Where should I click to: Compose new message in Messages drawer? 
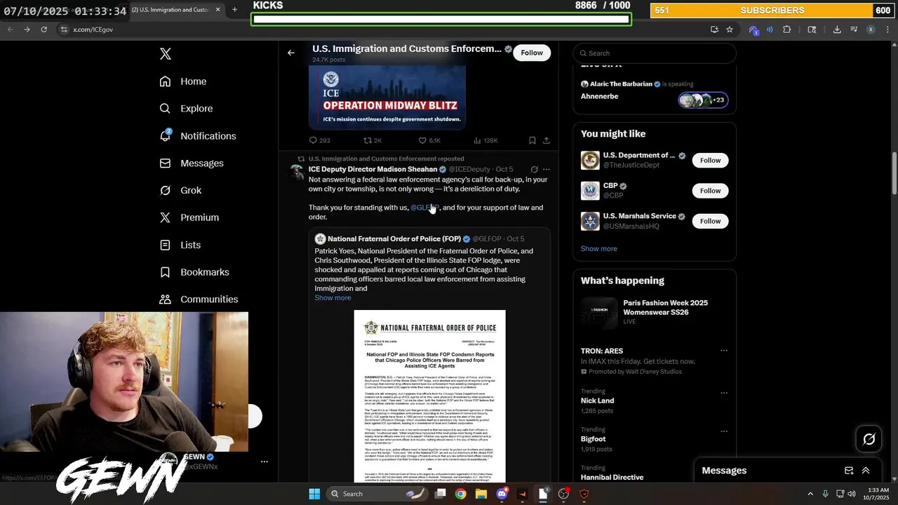pyautogui.click(x=849, y=471)
